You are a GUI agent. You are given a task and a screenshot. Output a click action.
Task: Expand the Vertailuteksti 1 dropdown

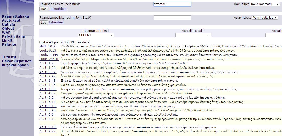193,35
